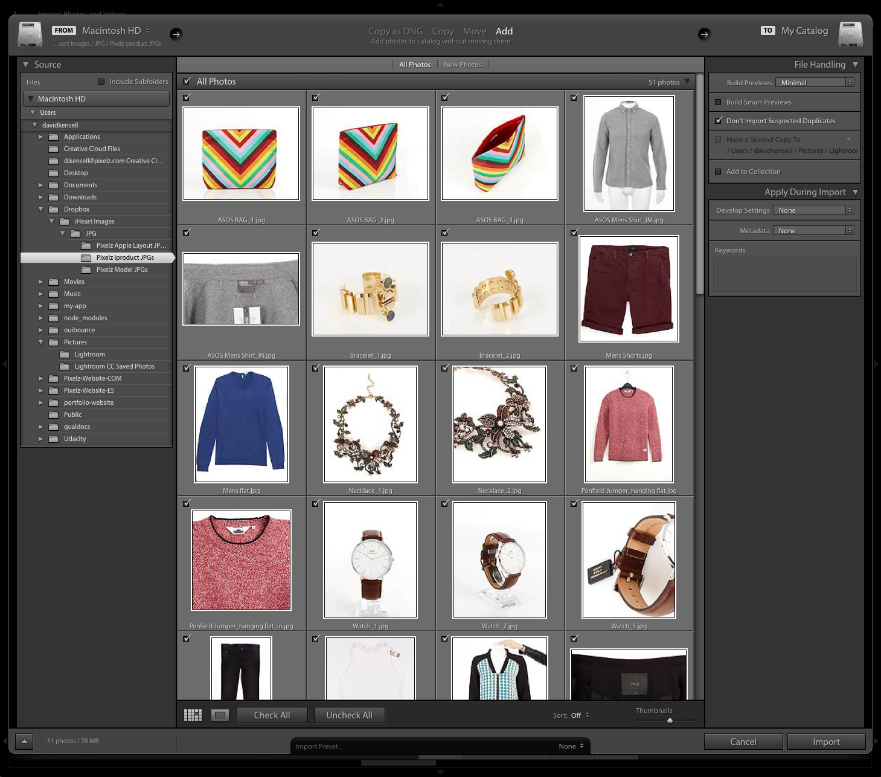Select the Copy as DNG import option
The height and width of the screenshot is (777, 881).
coord(396,31)
